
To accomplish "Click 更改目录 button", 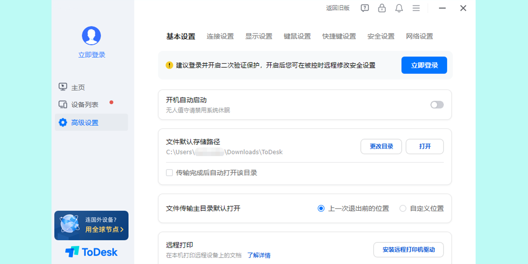I will (381, 147).
